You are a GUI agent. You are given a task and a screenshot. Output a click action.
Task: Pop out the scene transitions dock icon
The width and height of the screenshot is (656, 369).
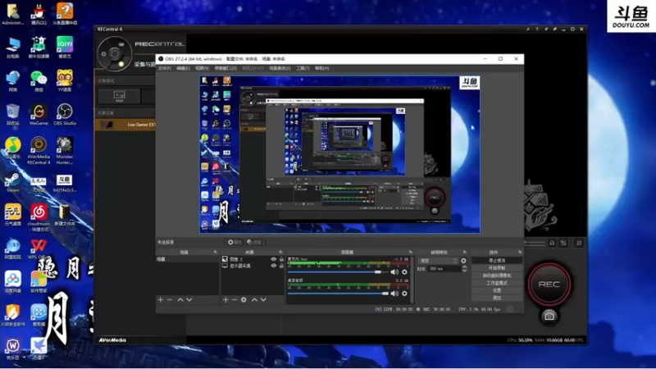pos(464,252)
